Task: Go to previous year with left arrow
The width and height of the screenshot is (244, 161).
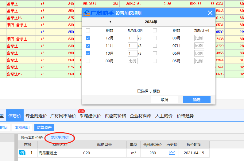Action: click(x=110, y=22)
